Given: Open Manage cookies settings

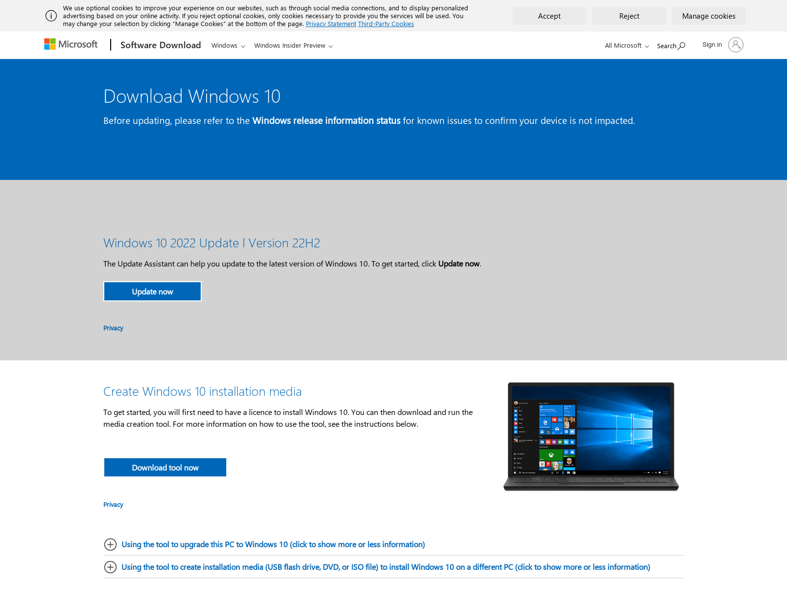Looking at the screenshot, I should 709,16.
